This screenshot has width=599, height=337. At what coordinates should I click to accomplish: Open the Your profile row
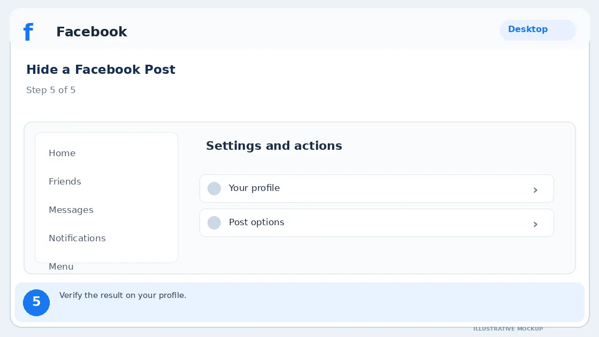point(377,189)
